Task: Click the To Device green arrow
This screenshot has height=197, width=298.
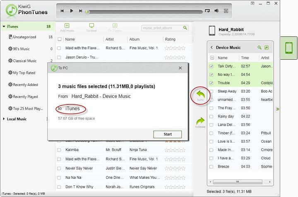Action: point(200,121)
